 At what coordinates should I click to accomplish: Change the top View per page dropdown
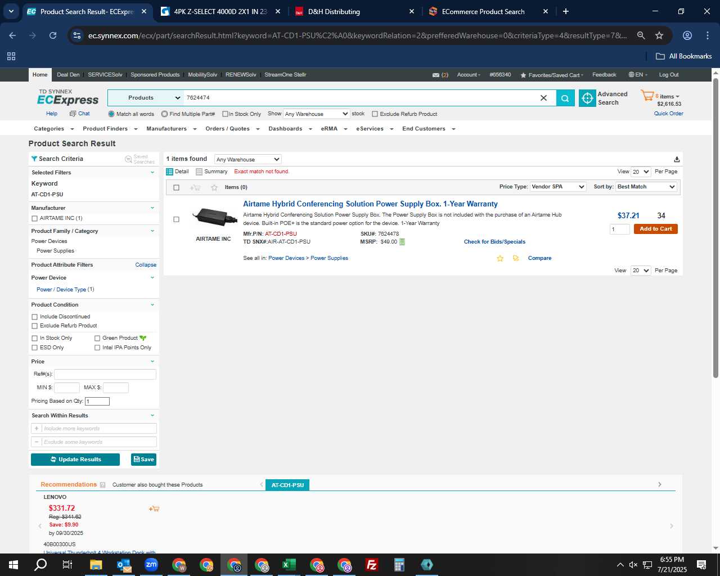641,172
